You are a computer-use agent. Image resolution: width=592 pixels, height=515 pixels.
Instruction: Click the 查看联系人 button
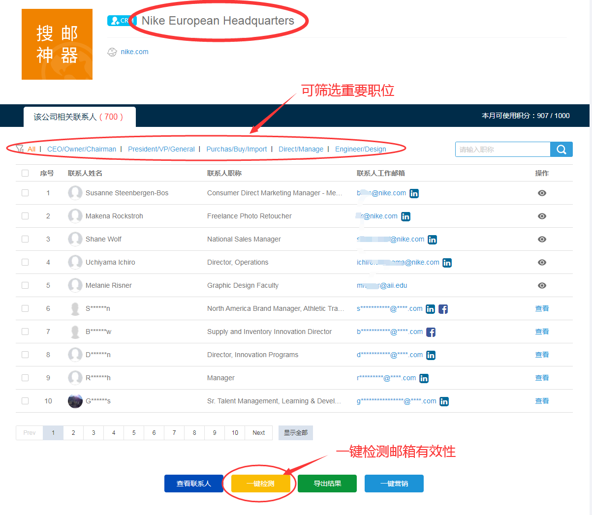[194, 484]
